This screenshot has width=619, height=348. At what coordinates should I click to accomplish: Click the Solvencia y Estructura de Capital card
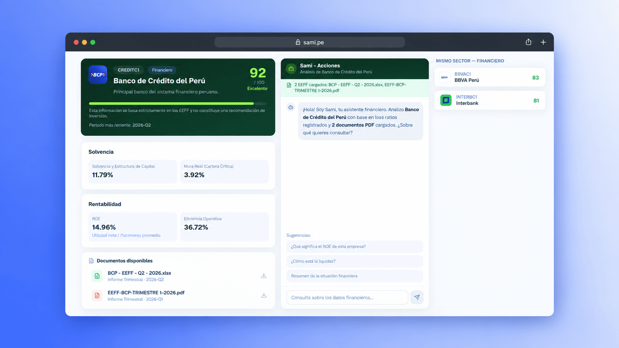pyautogui.click(x=133, y=171)
